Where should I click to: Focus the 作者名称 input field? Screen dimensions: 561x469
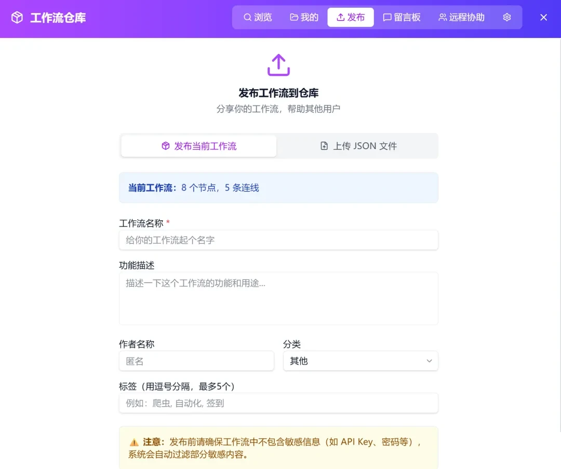[x=196, y=361]
